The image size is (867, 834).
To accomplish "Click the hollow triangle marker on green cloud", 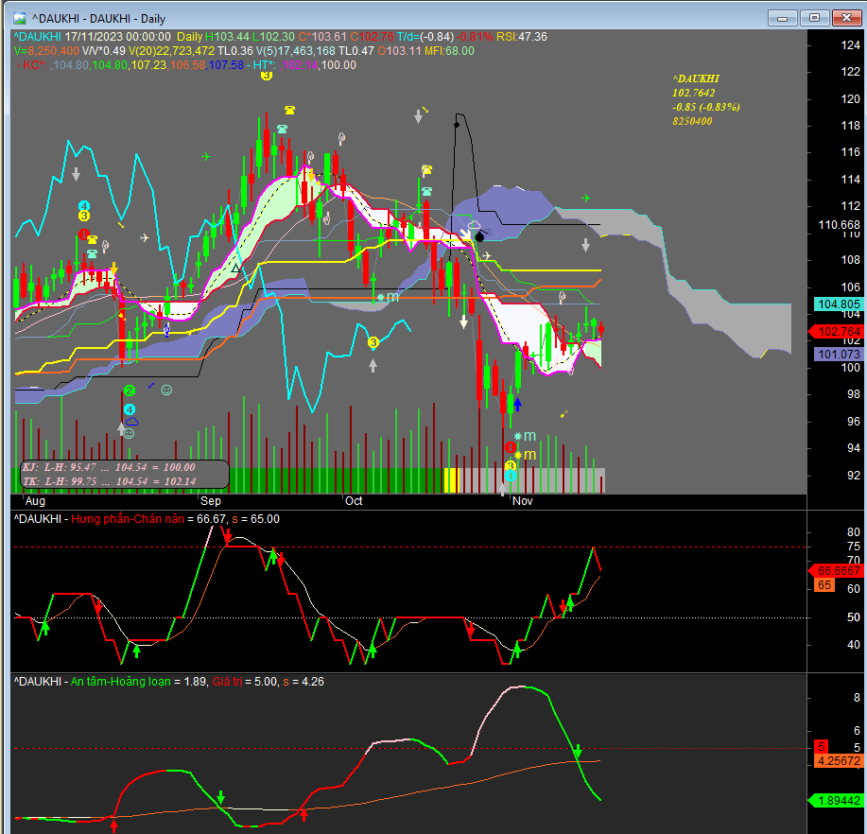I will click(235, 269).
